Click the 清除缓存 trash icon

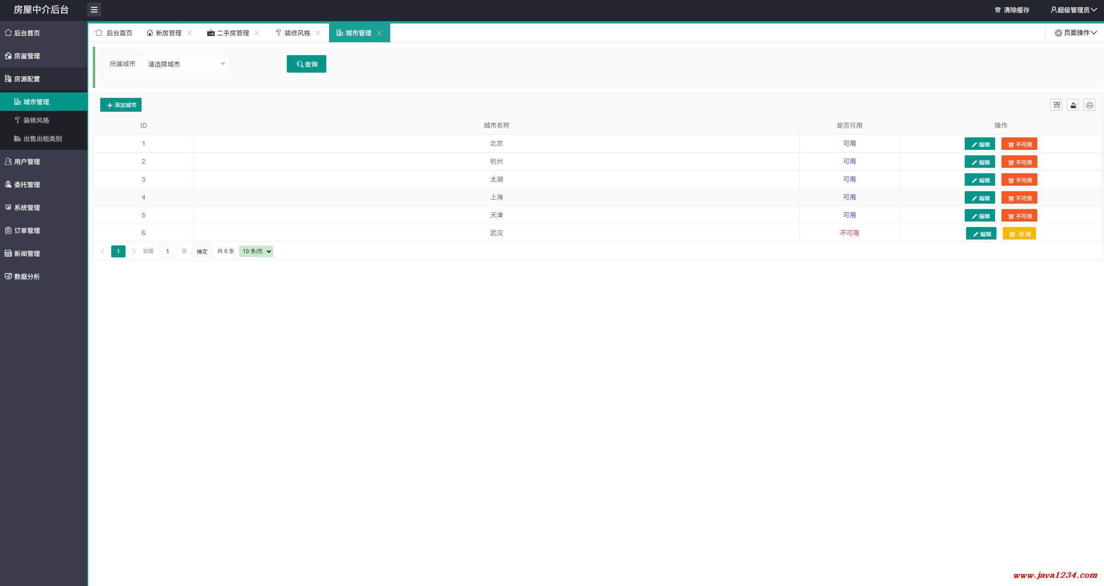[x=997, y=10]
